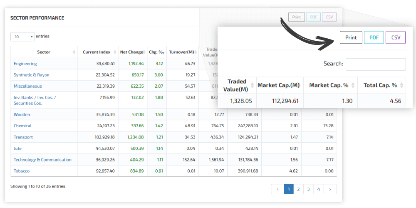Click the faded Print button in table header
Image resolution: width=416 pixels, height=208 pixels.
296,17
